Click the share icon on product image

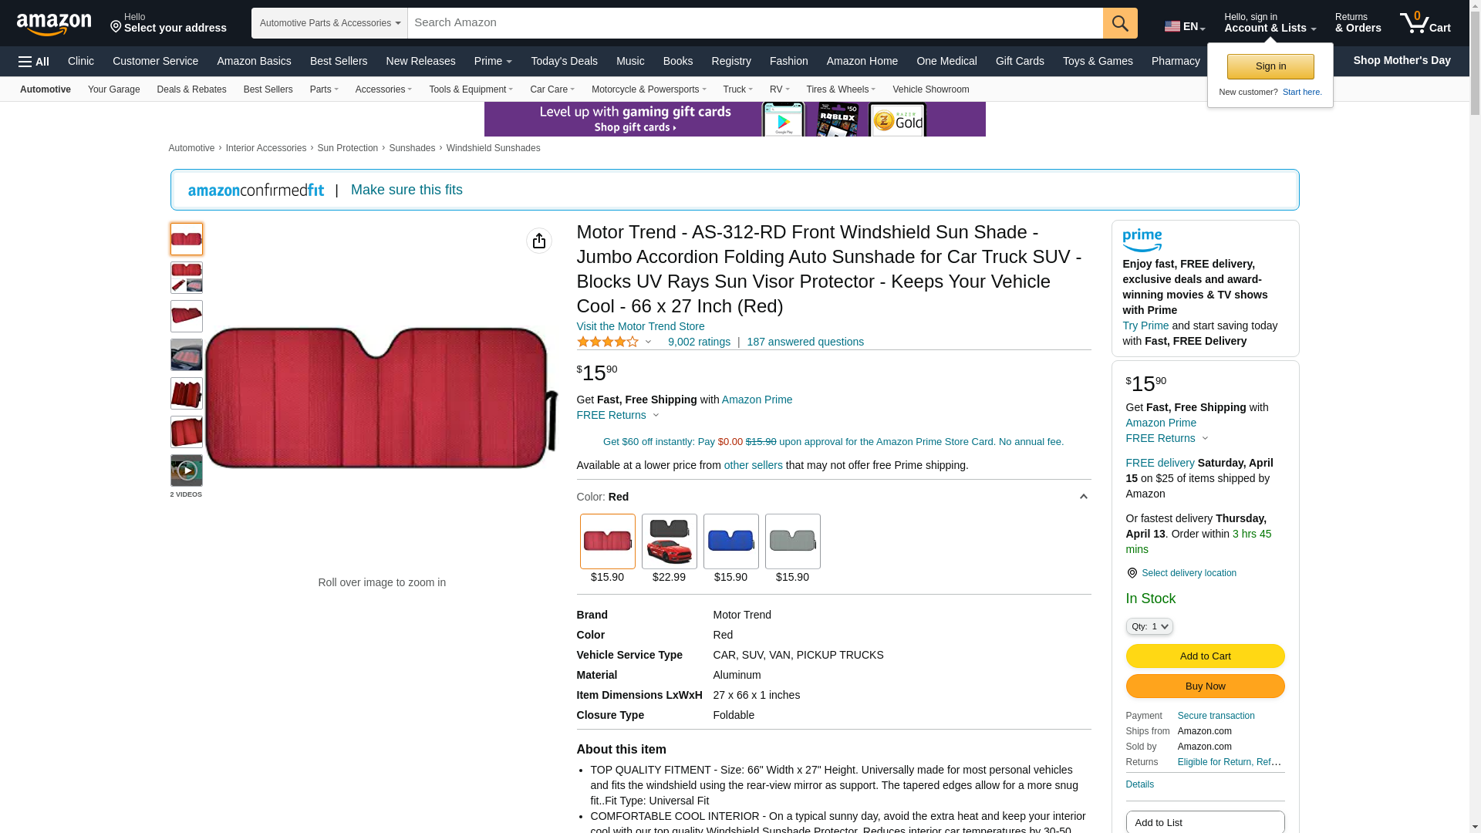click(538, 241)
